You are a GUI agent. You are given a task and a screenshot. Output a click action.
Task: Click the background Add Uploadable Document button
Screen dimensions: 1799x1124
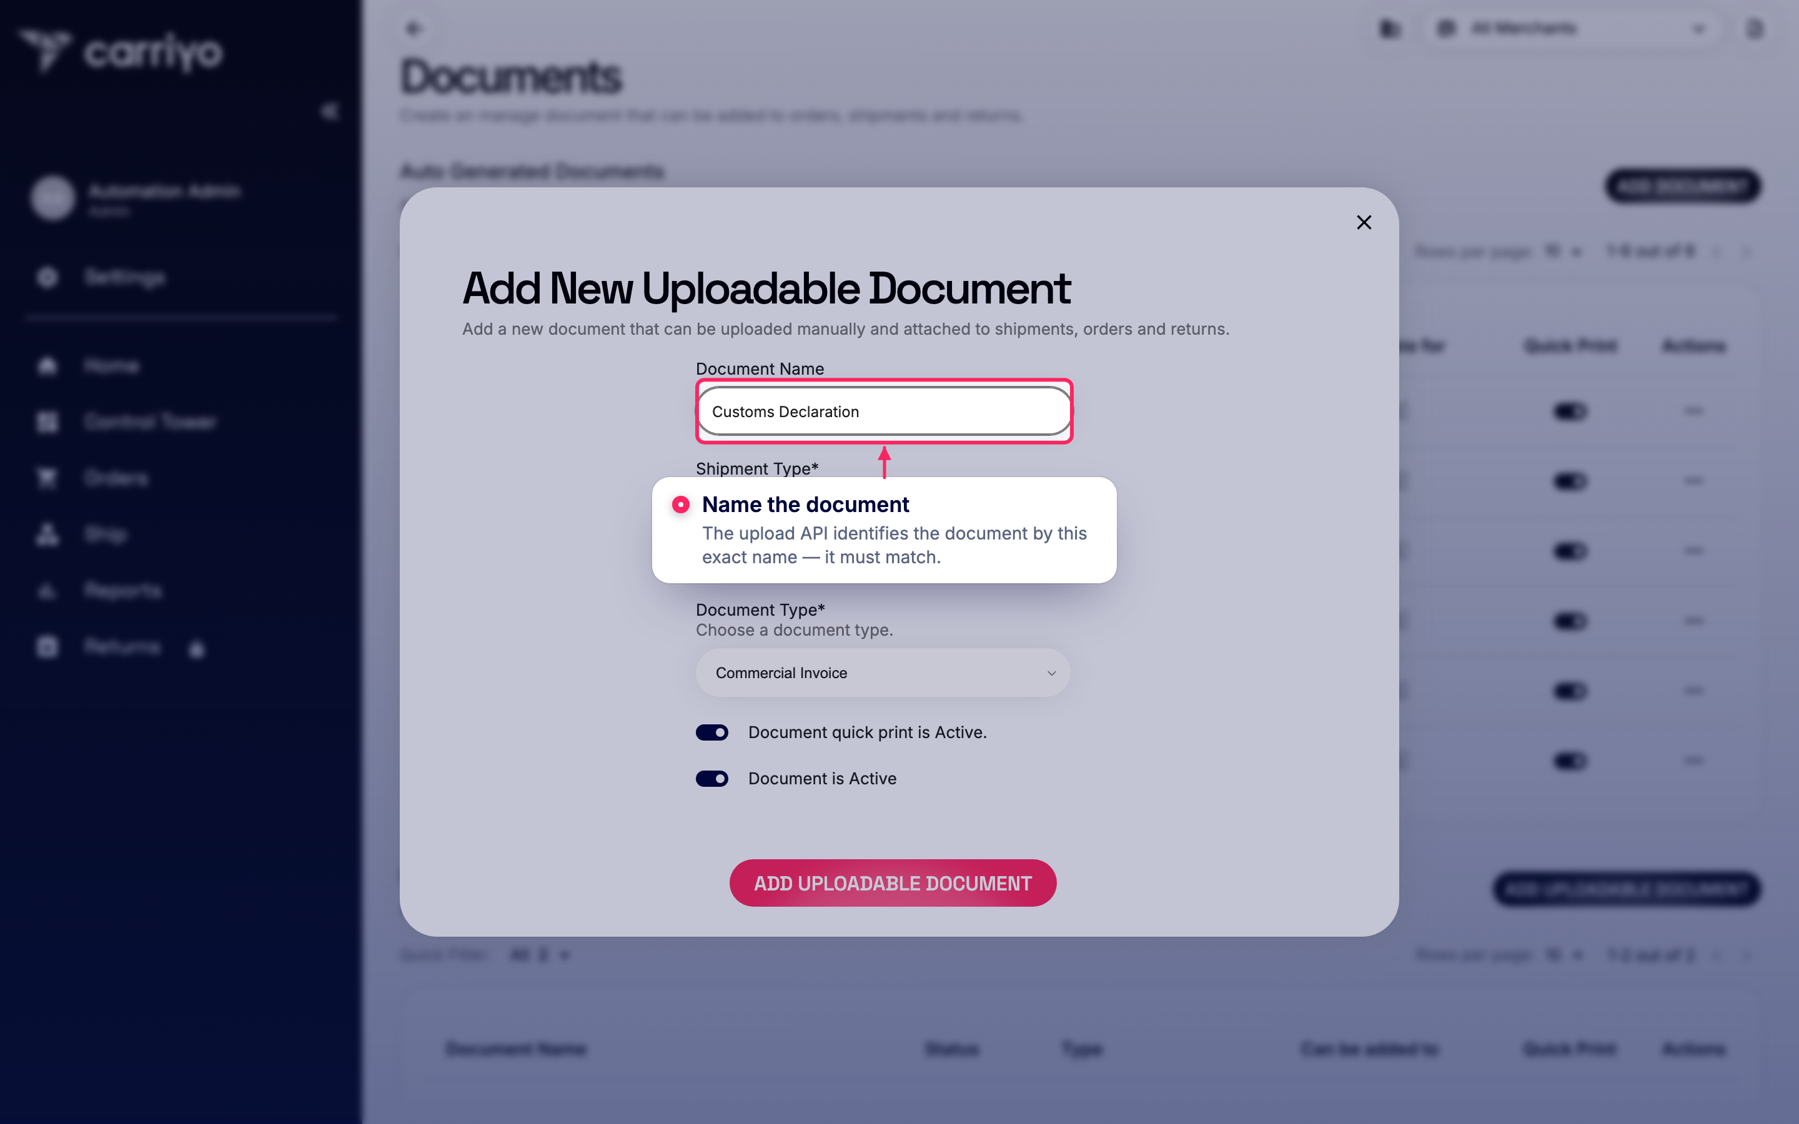tap(1627, 889)
